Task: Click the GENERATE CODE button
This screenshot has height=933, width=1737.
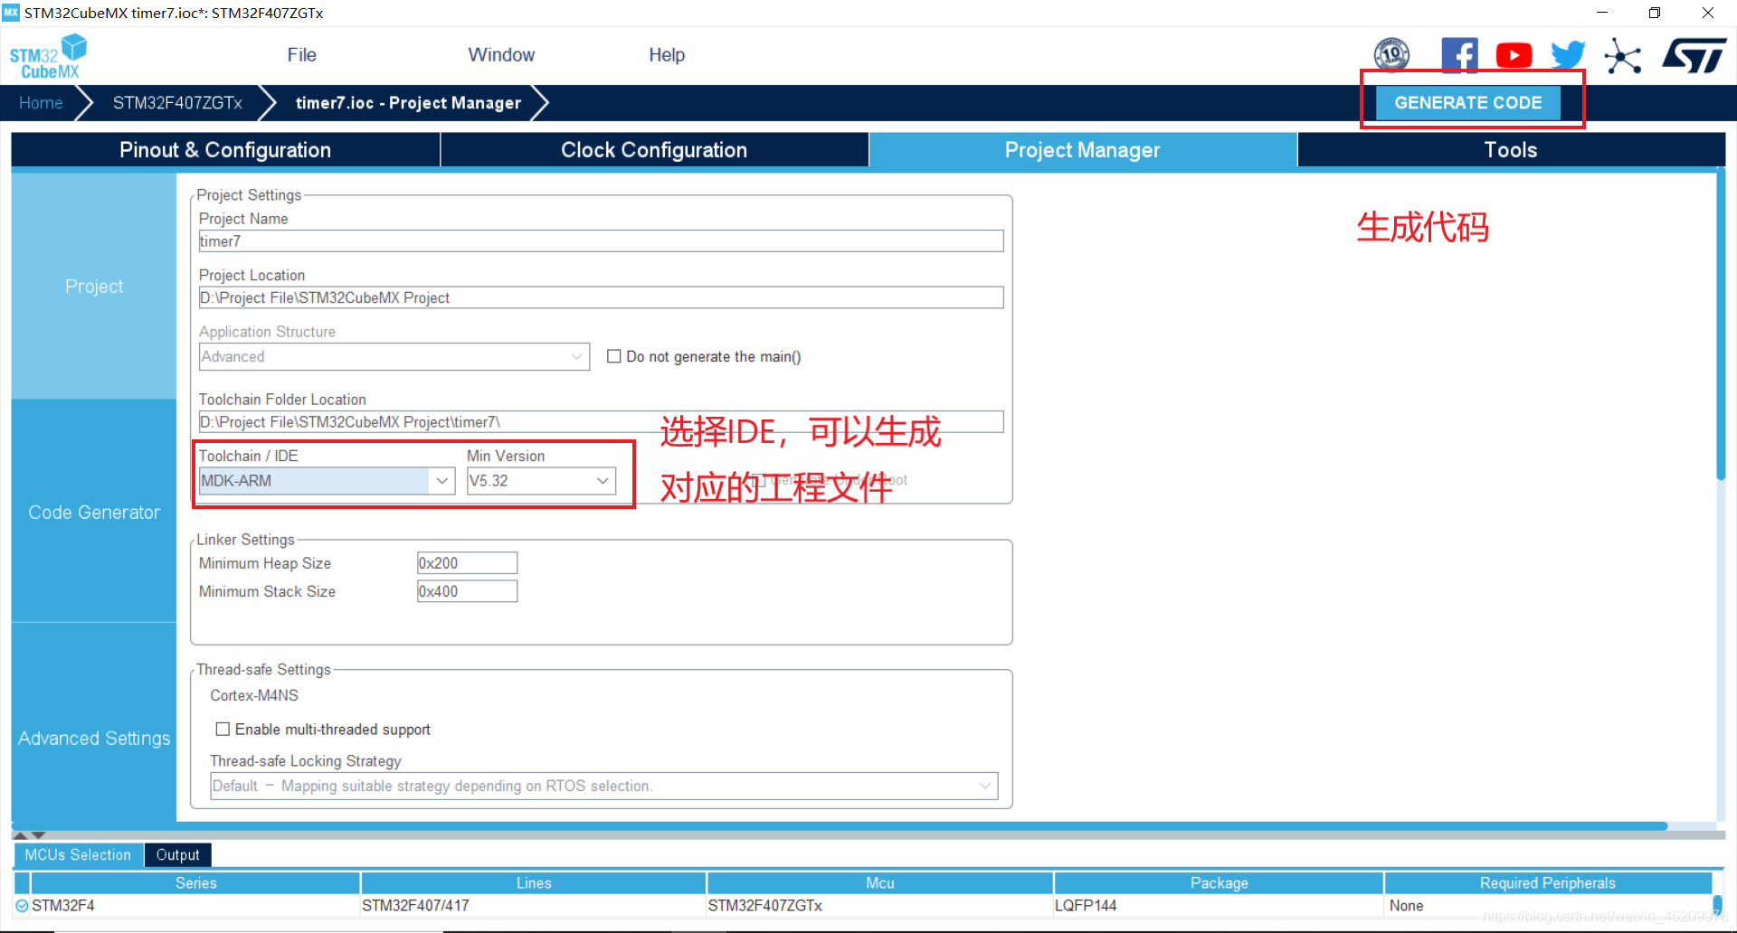Action: 1467,102
